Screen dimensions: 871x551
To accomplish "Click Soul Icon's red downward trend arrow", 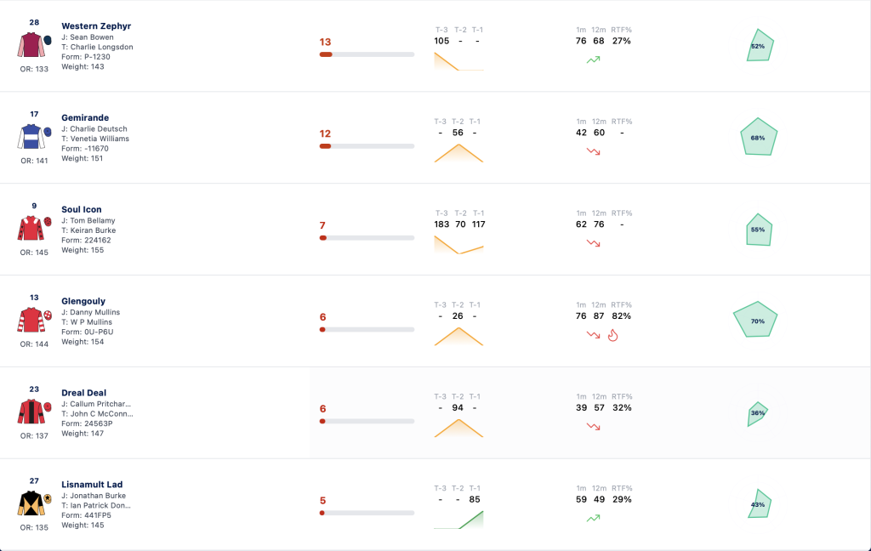I will (x=593, y=243).
